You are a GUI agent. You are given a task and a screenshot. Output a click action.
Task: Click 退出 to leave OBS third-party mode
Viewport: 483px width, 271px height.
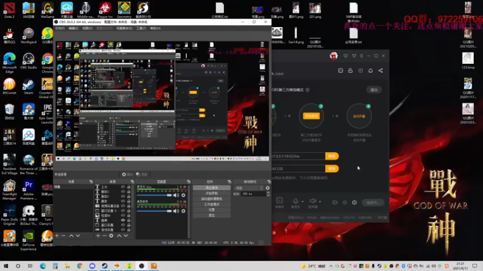(374, 90)
